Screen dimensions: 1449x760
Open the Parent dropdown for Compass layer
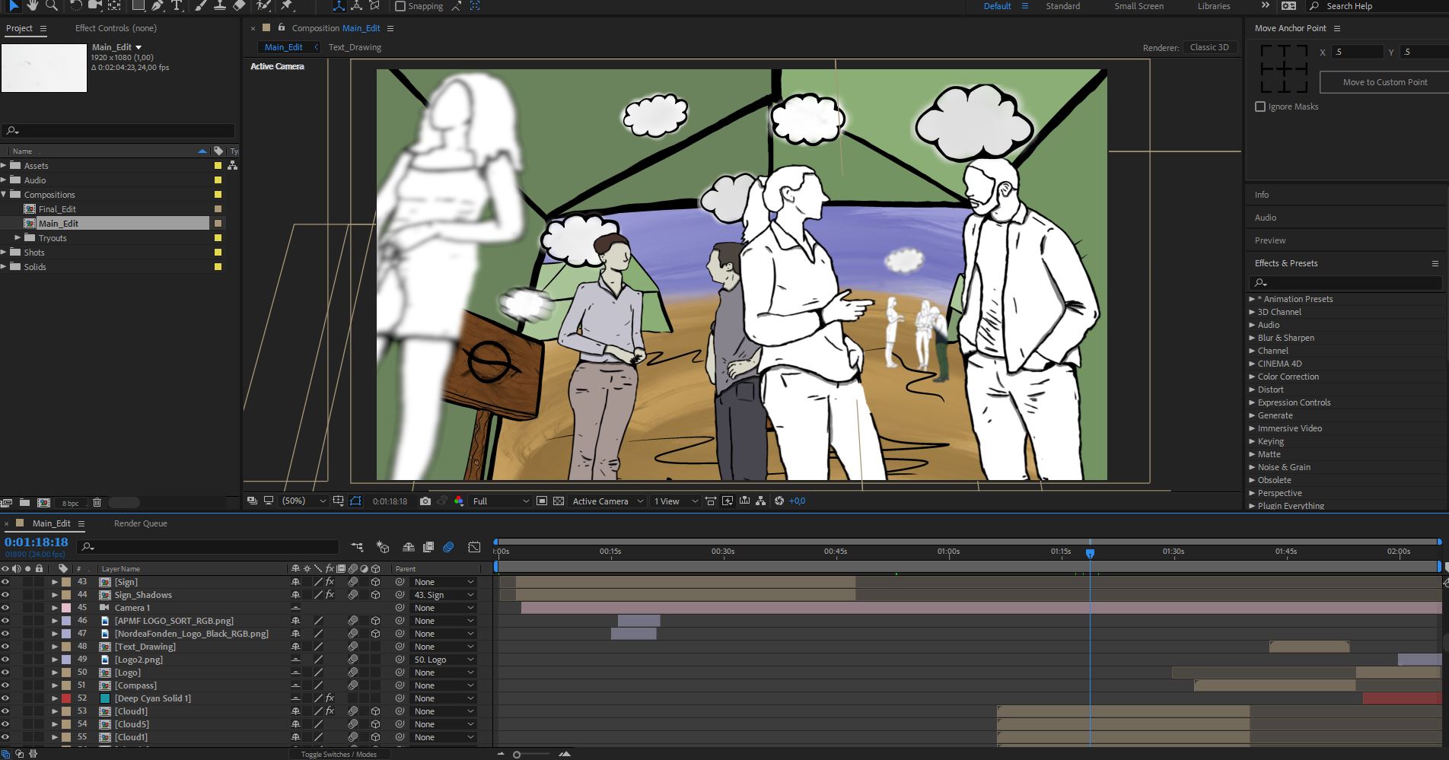coord(443,685)
